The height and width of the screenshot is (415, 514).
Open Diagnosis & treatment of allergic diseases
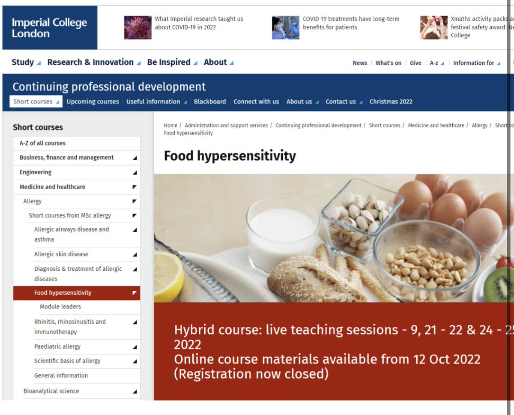pos(78,274)
